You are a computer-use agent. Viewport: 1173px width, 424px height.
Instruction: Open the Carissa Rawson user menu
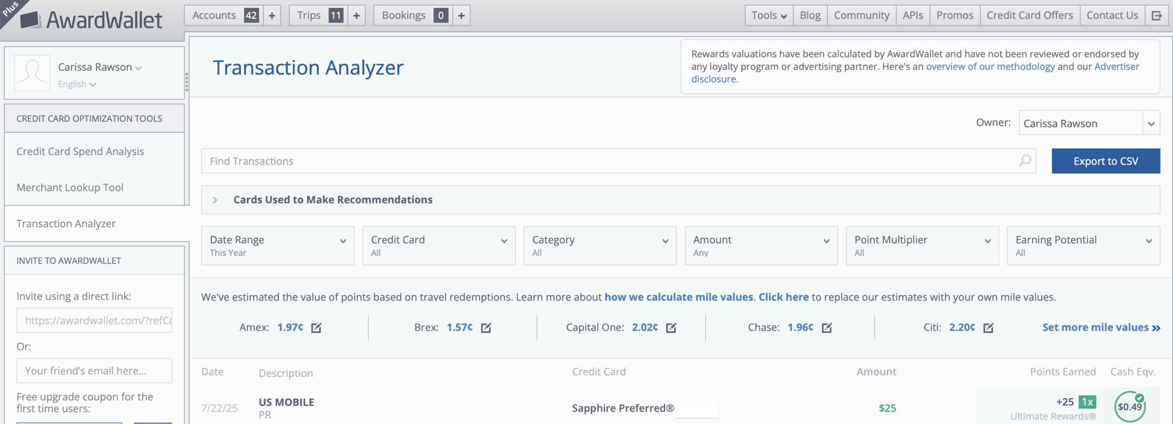click(x=100, y=67)
